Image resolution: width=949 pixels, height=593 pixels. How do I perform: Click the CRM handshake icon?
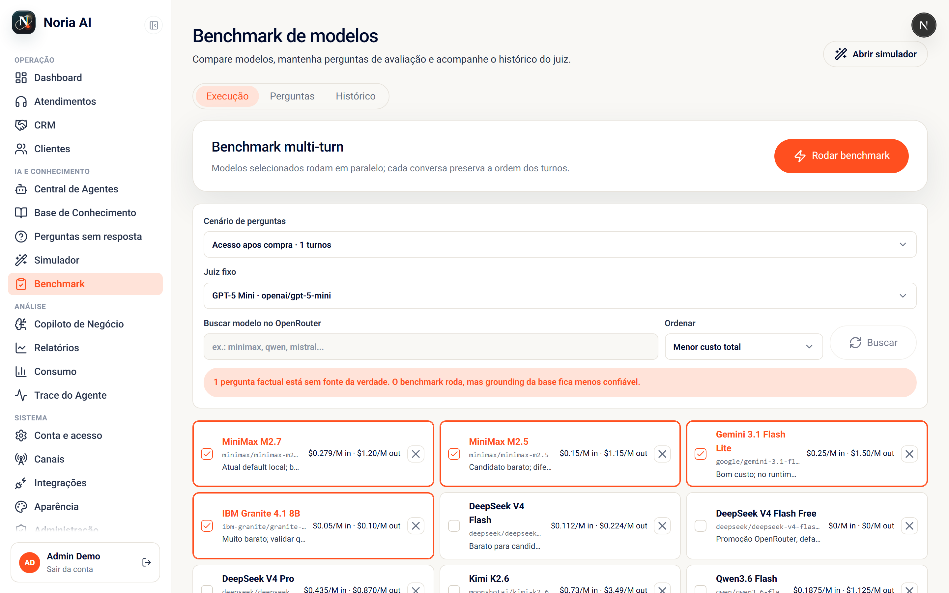tap(21, 125)
